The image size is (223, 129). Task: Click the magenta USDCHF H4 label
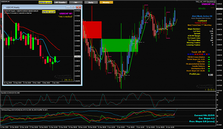(x=208, y=4)
